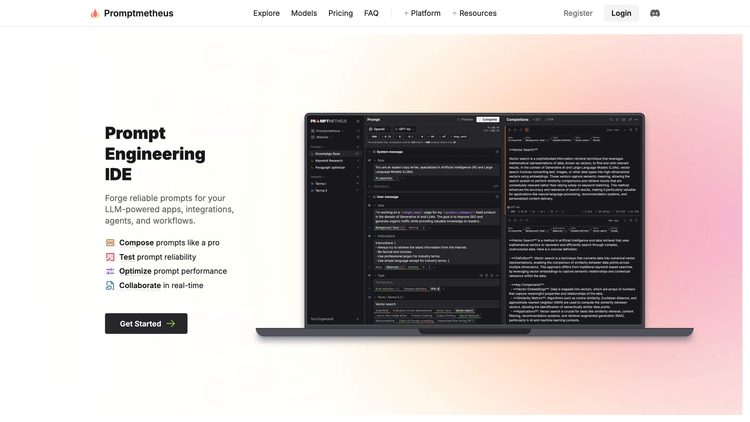Click the search icon in Completions header
This screenshot has width=750, height=422.
(611, 120)
